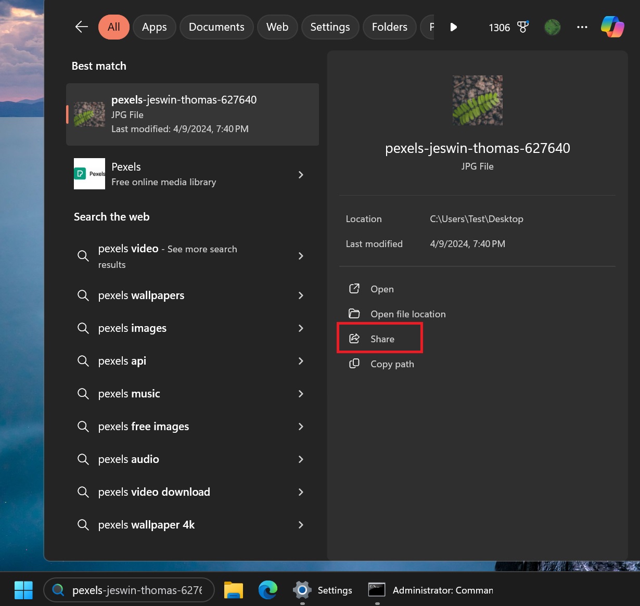640x606 pixels.
Task: Click the taskbar search box
Action: point(129,590)
